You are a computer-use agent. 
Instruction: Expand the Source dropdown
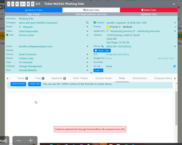coord(87,54)
